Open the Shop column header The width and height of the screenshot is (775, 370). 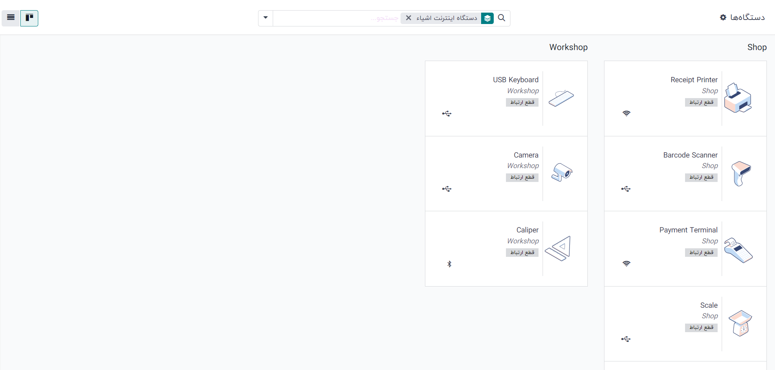(757, 47)
